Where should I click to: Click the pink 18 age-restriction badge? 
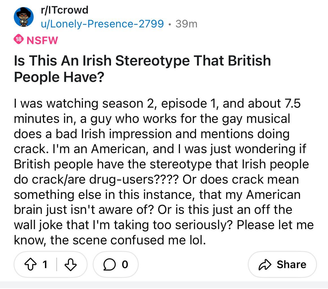(x=19, y=39)
